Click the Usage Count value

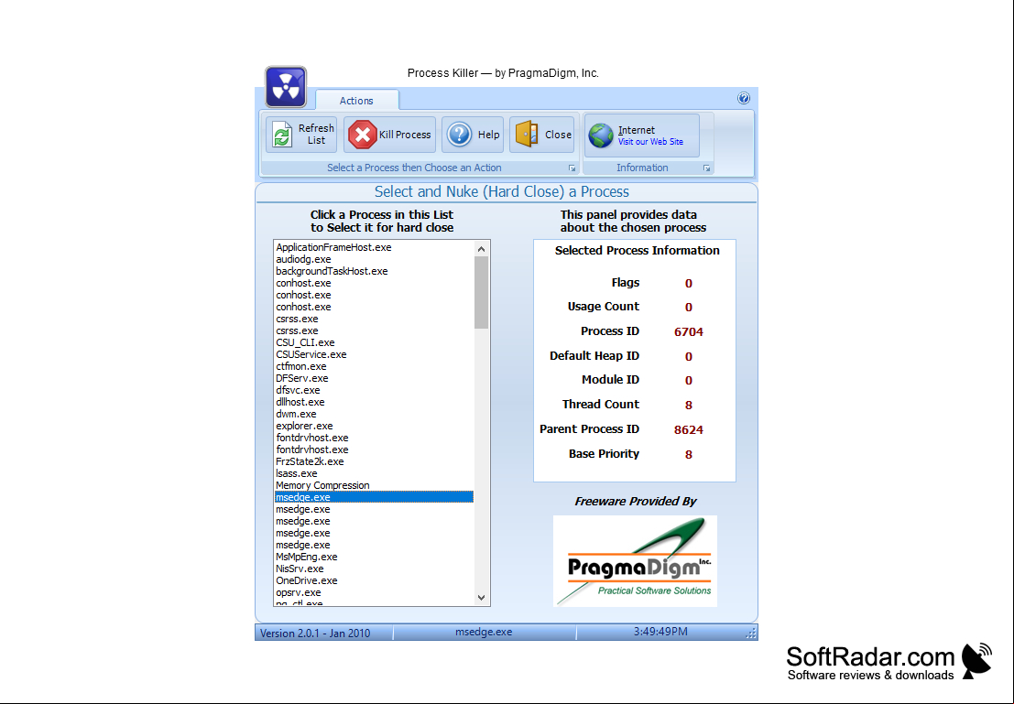coord(688,307)
